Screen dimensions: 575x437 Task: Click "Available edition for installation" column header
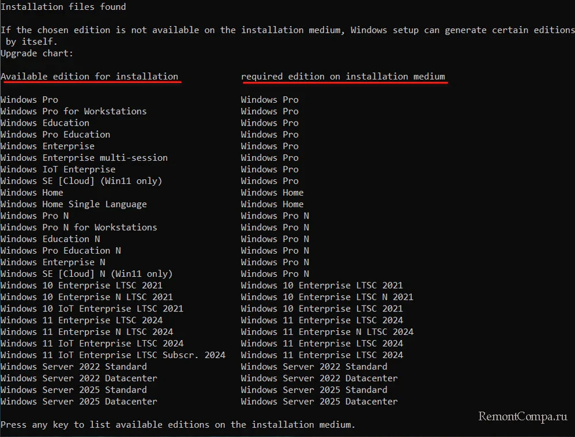point(89,76)
